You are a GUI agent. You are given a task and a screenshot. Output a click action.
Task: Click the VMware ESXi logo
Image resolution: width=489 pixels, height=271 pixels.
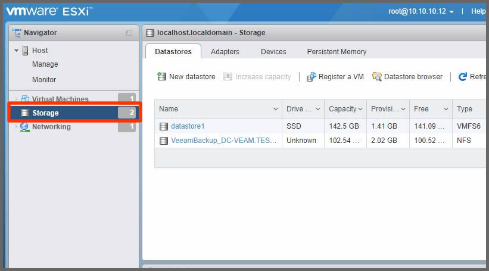(x=49, y=11)
